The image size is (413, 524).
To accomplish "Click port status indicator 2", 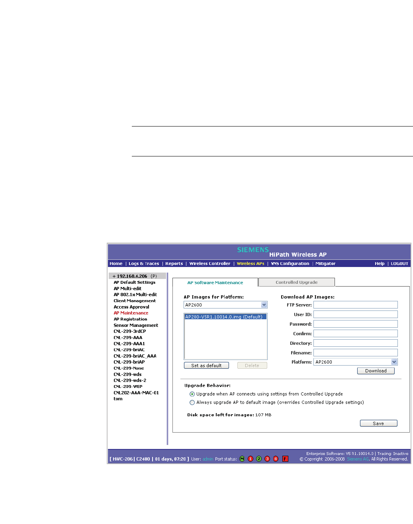I will point(259,459).
